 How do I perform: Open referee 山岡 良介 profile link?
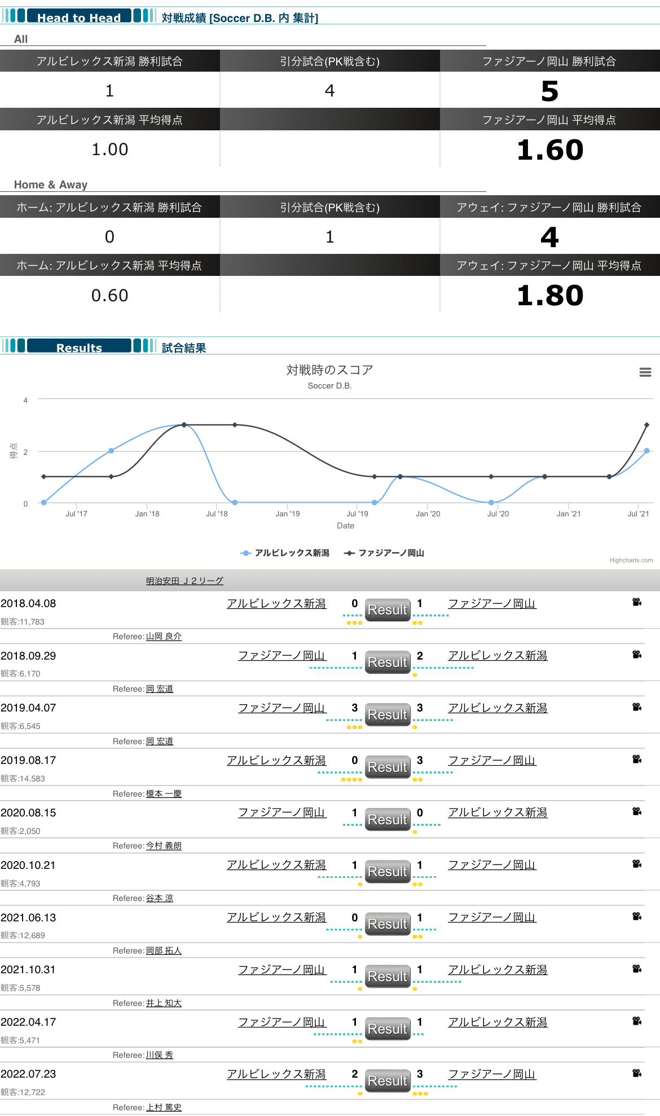[x=164, y=636]
